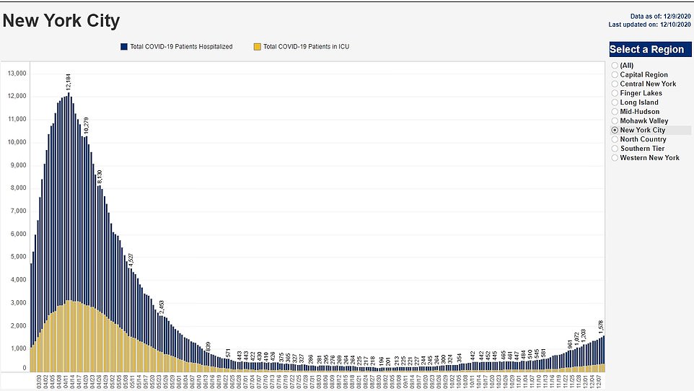Click the 10,279 bar data label

[87, 126]
